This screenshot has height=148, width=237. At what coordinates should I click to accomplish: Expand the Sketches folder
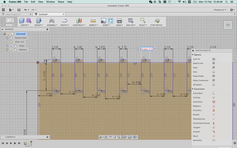click(x=7, y=50)
